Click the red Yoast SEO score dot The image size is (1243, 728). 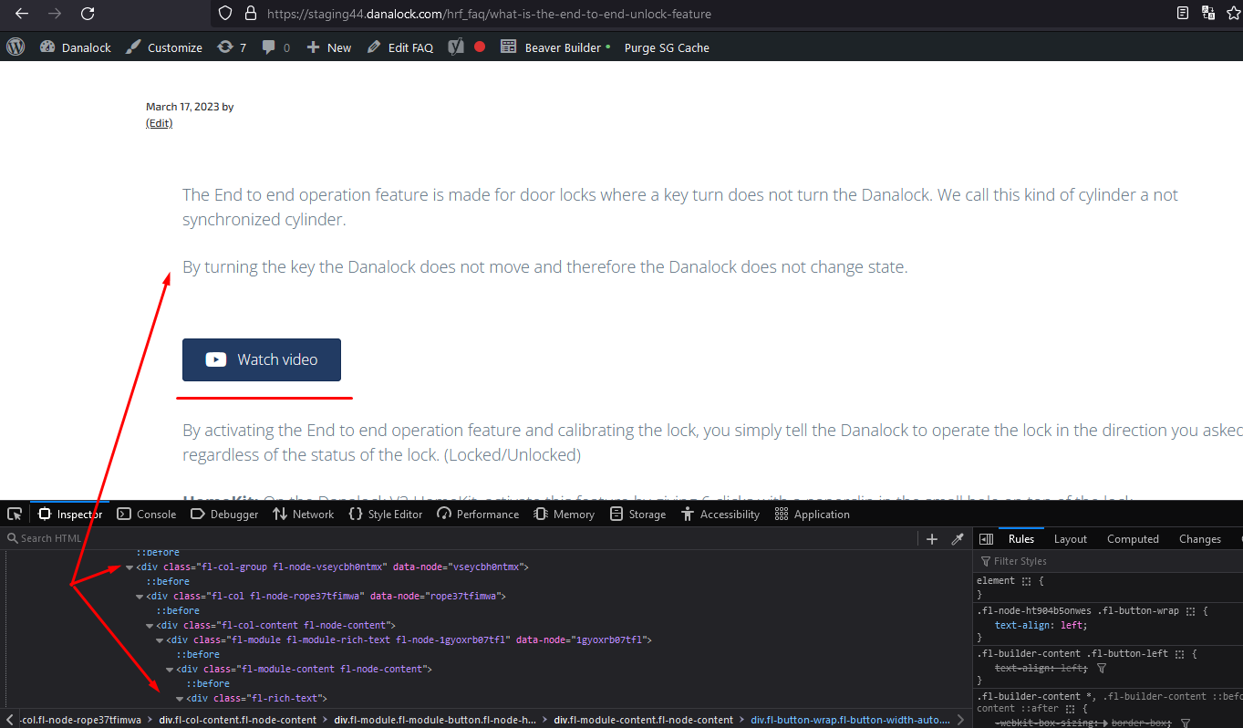pyautogui.click(x=480, y=47)
